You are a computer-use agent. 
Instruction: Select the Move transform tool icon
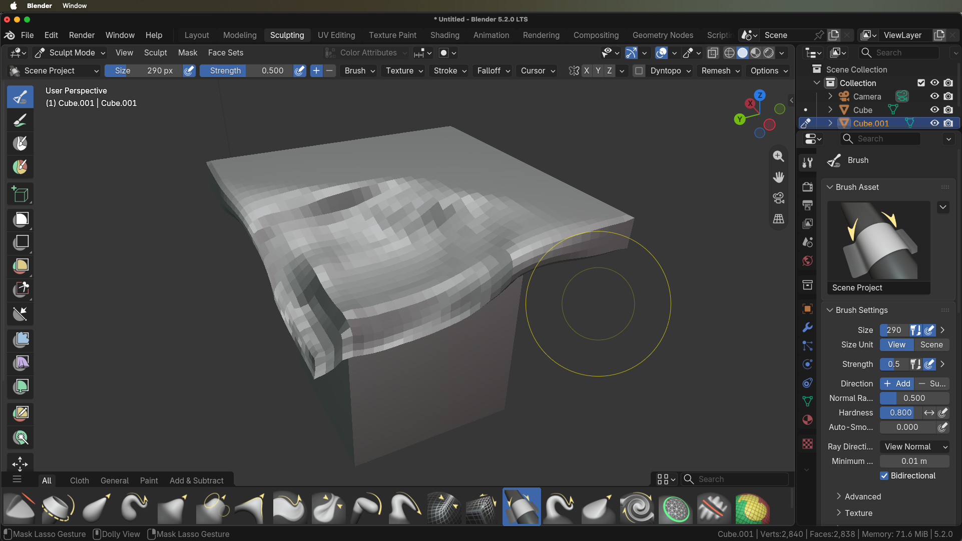(20, 463)
